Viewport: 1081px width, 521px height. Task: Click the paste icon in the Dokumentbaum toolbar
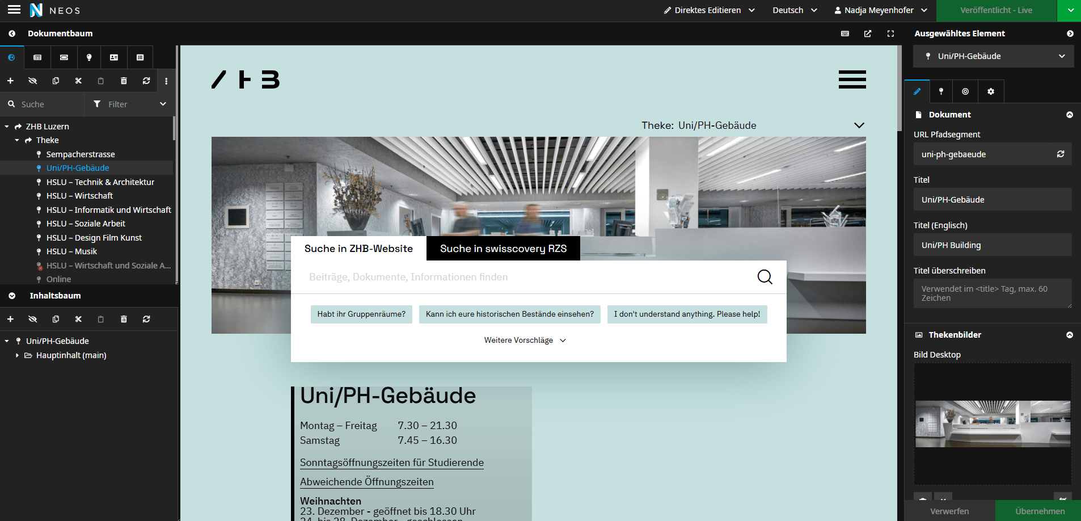(101, 81)
